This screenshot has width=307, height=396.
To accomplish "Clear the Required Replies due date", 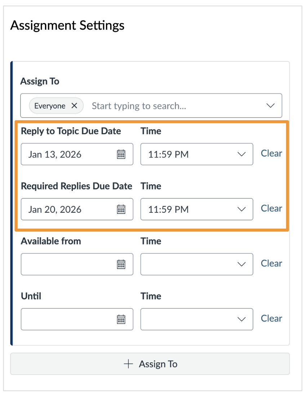I will 271,208.
